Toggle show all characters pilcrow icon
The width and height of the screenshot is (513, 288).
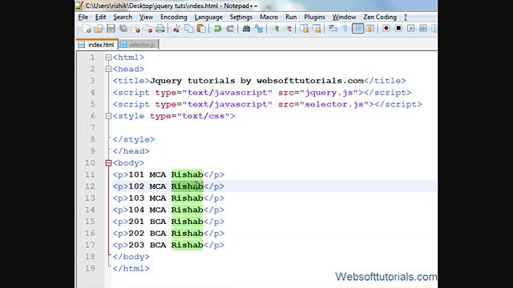(x=345, y=29)
